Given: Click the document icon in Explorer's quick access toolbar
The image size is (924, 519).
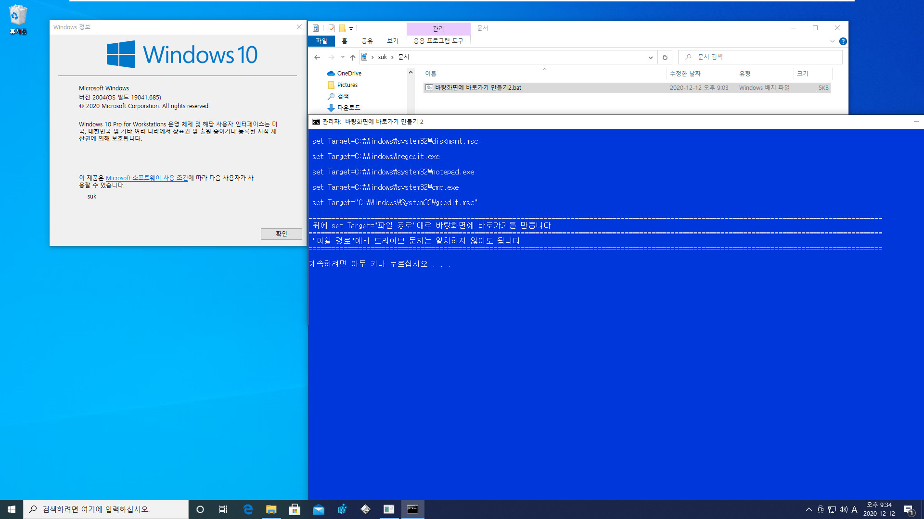Looking at the screenshot, I should click(x=316, y=28).
